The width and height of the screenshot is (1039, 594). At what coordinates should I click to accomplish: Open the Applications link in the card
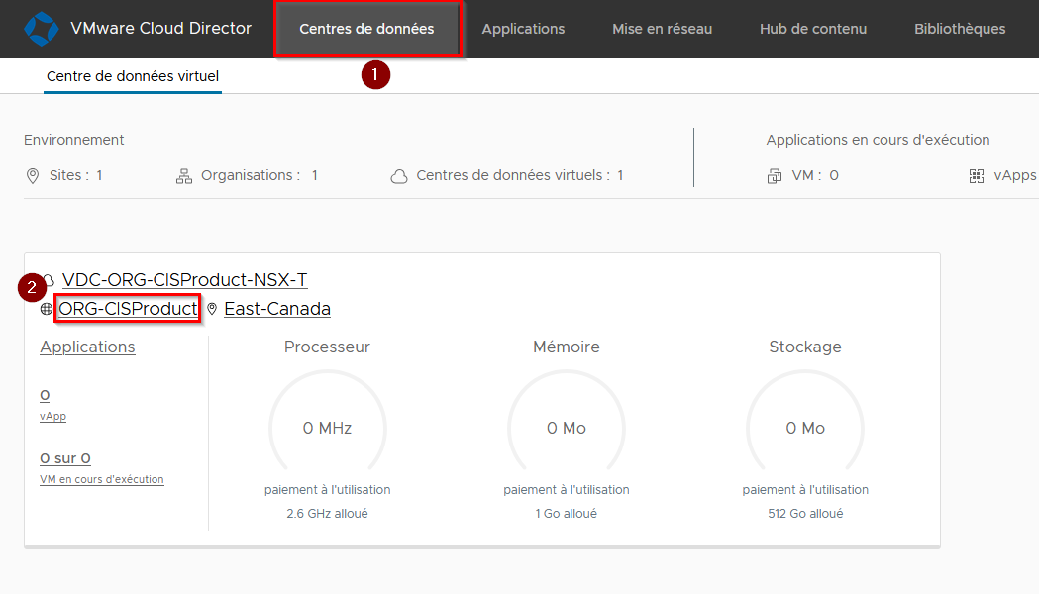87,347
